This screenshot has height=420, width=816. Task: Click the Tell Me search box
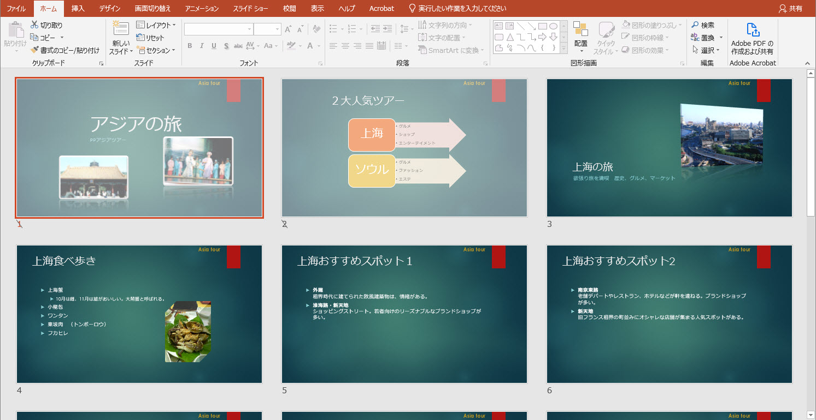pos(457,8)
